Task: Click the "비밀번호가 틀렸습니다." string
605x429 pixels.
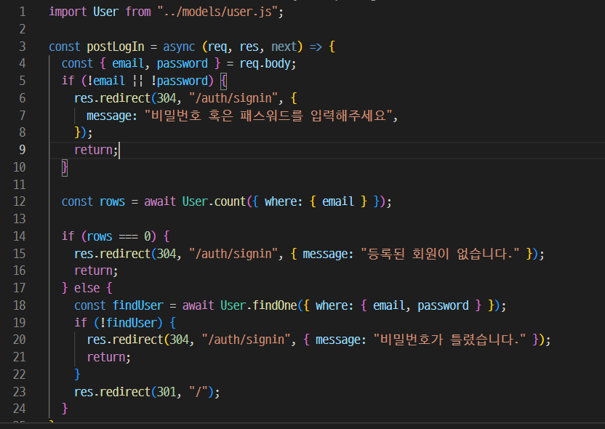Action: (450, 340)
